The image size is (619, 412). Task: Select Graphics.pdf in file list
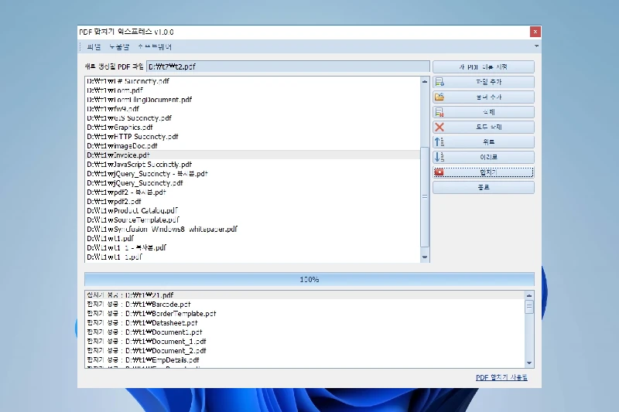tap(253, 128)
